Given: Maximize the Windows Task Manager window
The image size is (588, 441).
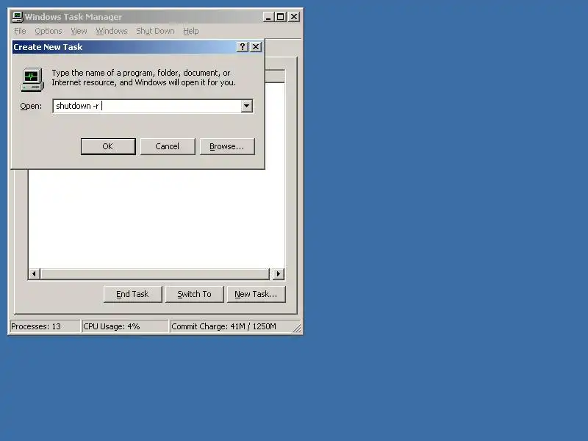Looking at the screenshot, I should 280,17.
